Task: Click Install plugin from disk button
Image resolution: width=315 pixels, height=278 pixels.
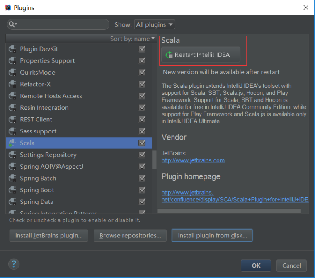Action: tap(212, 235)
